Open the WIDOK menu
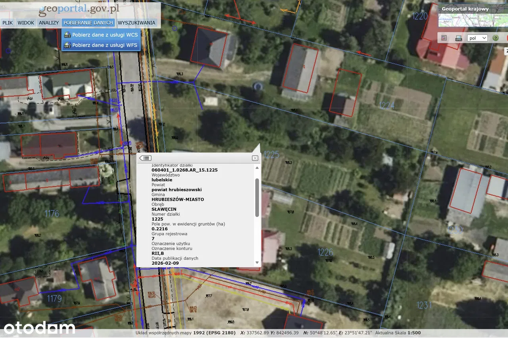Image resolution: width=508 pixels, height=338 pixels. point(26,23)
